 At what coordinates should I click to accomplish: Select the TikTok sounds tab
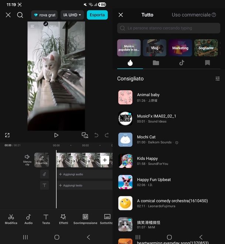[181, 63]
